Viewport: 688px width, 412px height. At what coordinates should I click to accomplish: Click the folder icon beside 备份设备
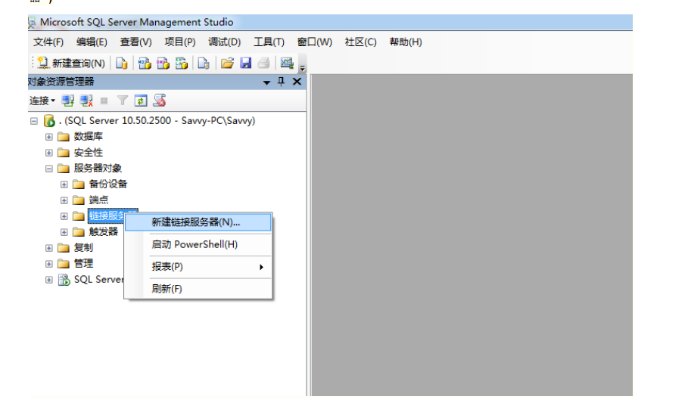click(x=79, y=184)
